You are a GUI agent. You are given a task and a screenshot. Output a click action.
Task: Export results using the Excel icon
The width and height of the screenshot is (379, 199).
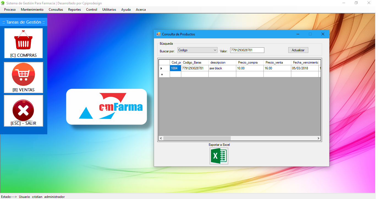coord(219,156)
